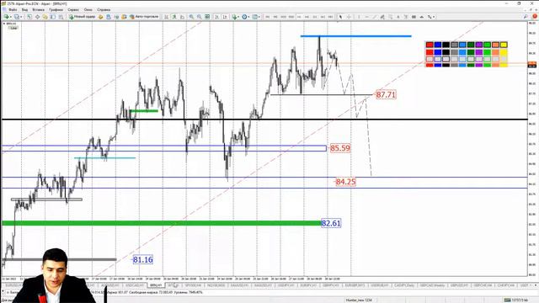Open the Файл menu
Image resolution: width=539 pixels, height=303 pixels.
tap(13, 9)
